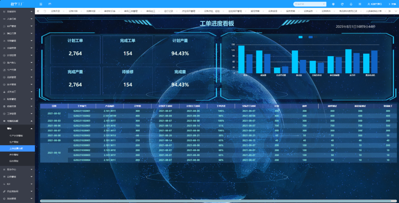Close the 设备目录 tab
This screenshot has height=203, width=399.
click(x=64, y=11)
